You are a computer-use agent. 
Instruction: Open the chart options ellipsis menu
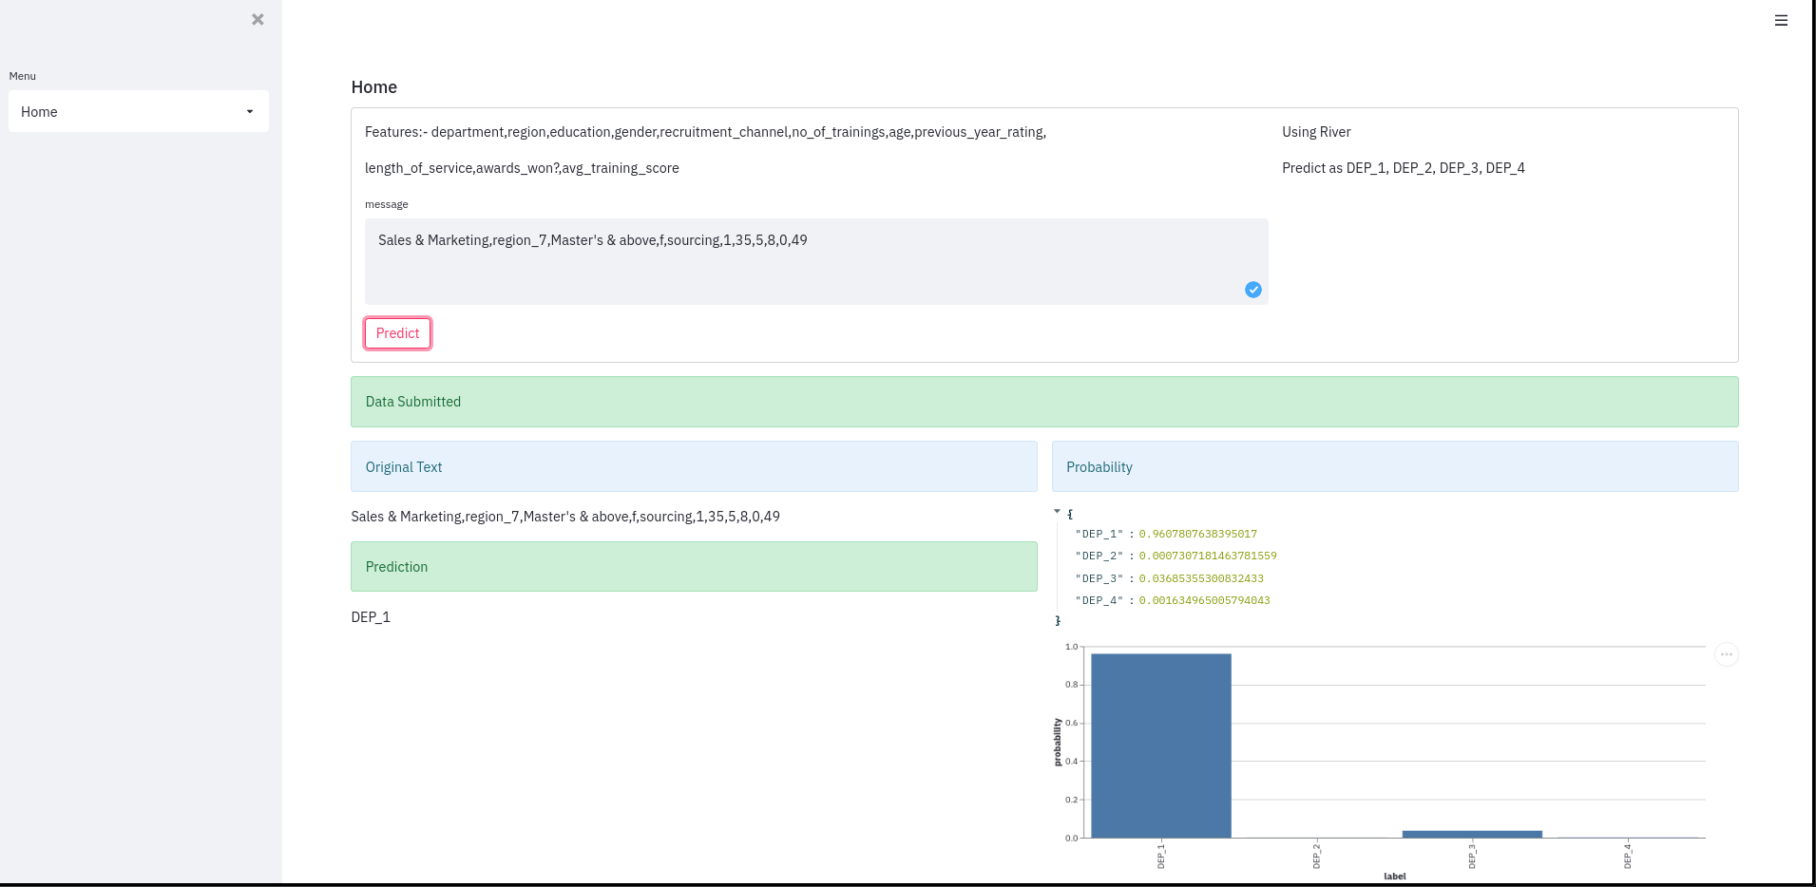click(1727, 654)
